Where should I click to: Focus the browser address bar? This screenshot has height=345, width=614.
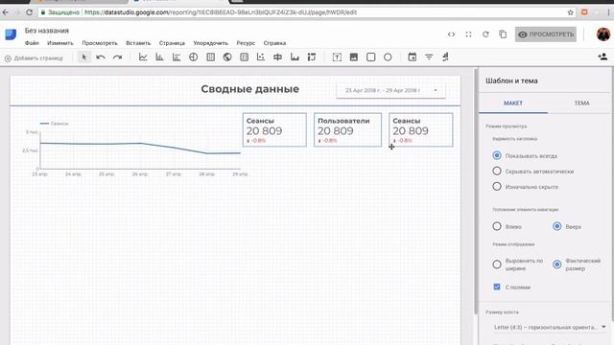301,12
